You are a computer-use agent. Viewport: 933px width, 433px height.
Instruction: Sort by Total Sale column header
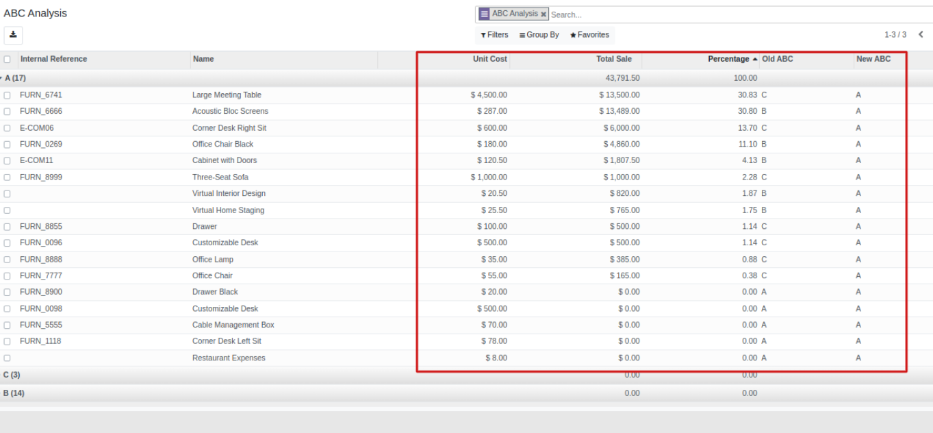613,59
